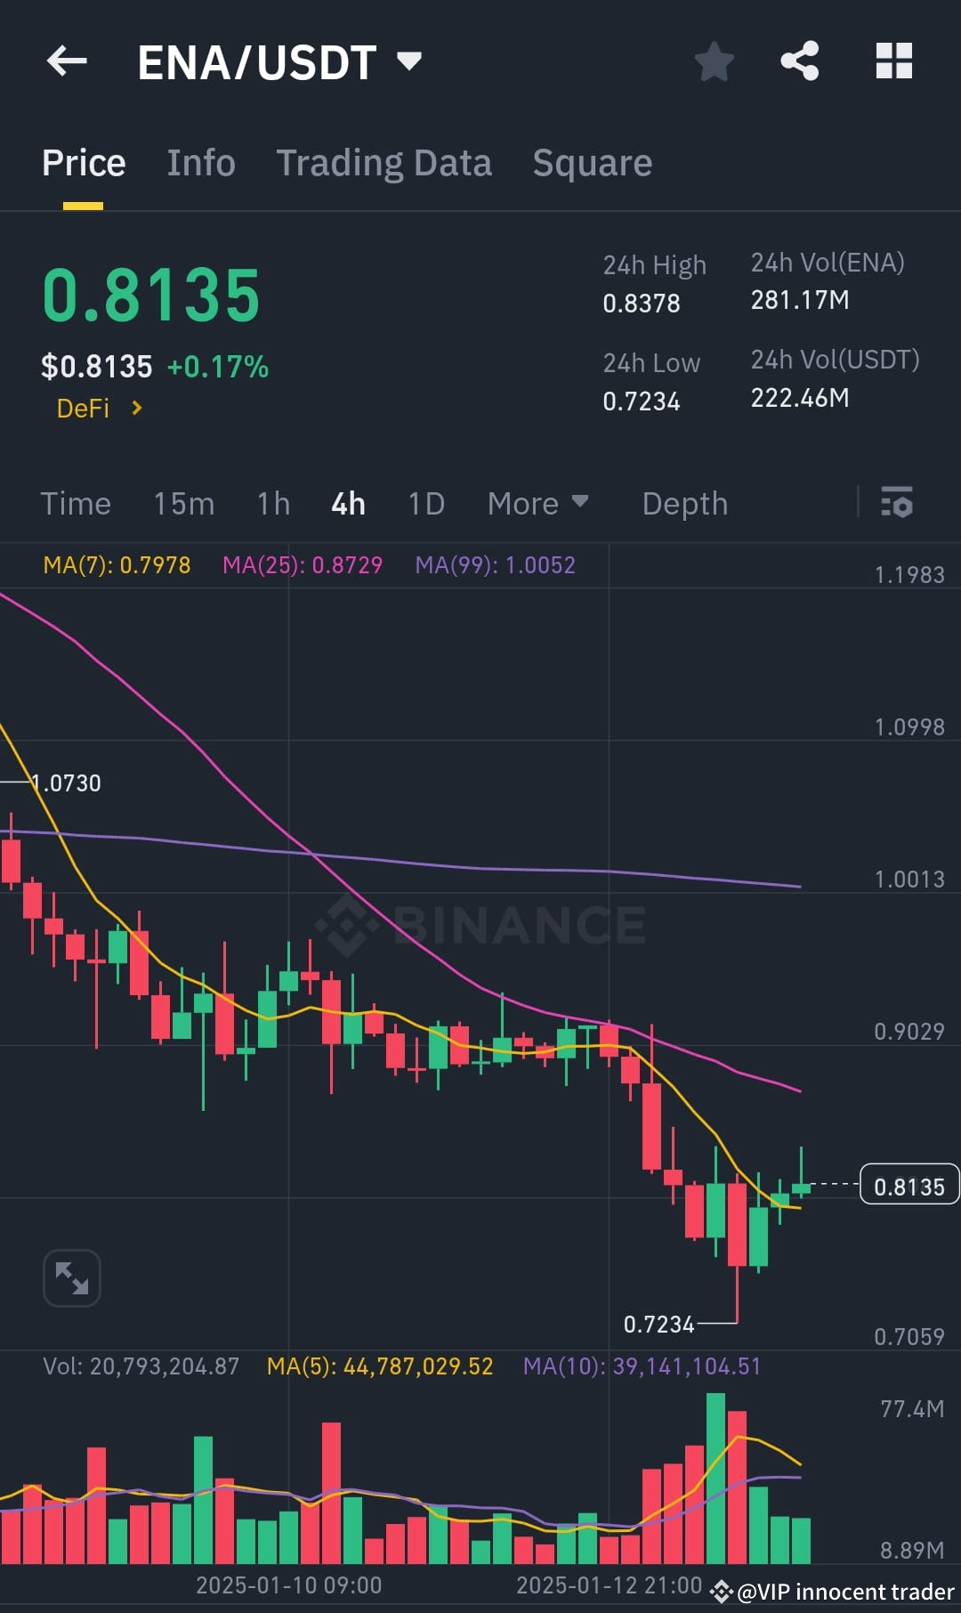Open the Info section
Viewport: 961px width, 1613px height.
click(200, 162)
